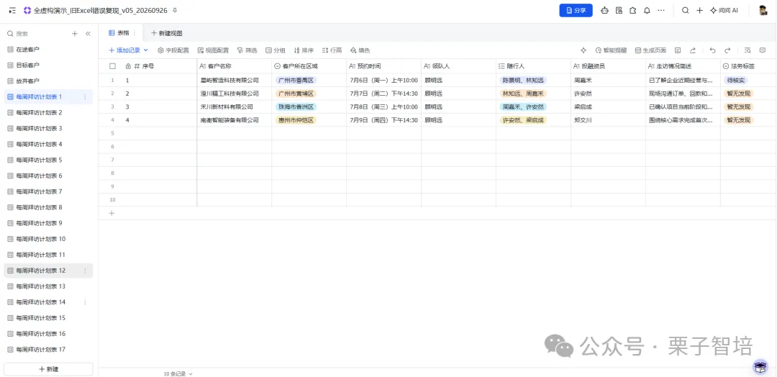Click the pin icon next to the document title
Image resolution: width=777 pixels, height=377 pixels.
[174, 10]
